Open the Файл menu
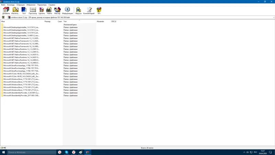Screen dimensions: 275x155 pyautogui.click(x=3, y=5)
